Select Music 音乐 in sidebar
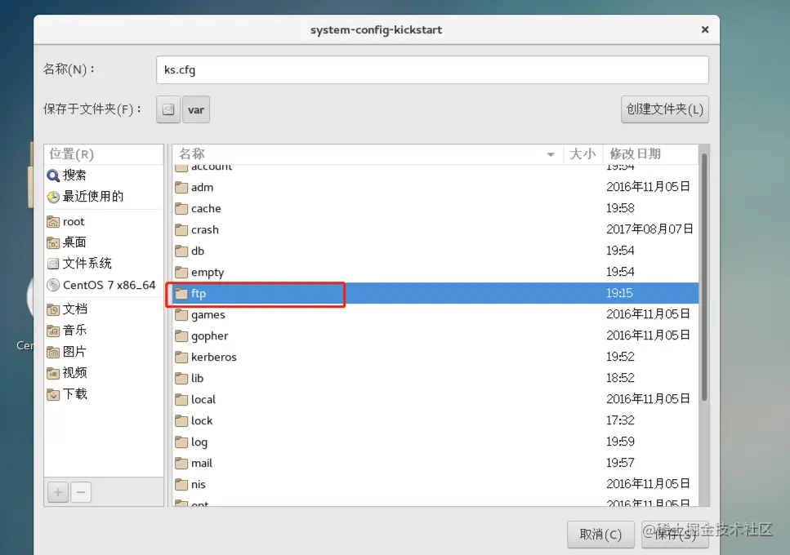Viewport: 790px width, 555px height. point(103,331)
